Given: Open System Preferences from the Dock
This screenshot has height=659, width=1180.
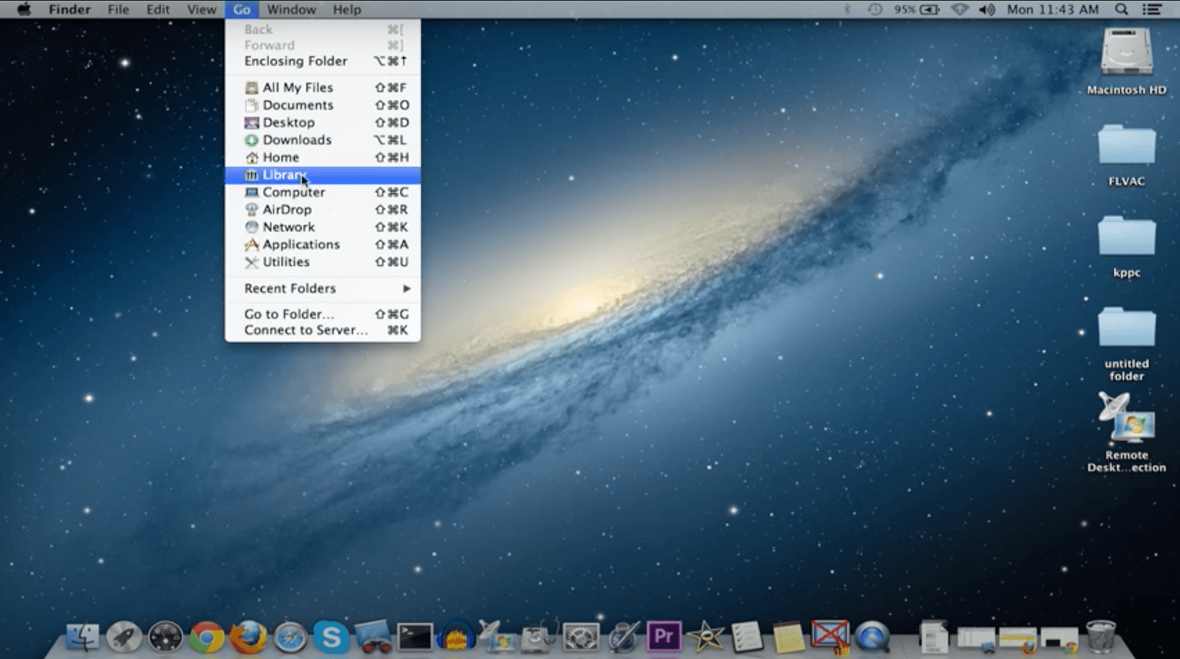Looking at the screenshot, I should tap(581, 637).
